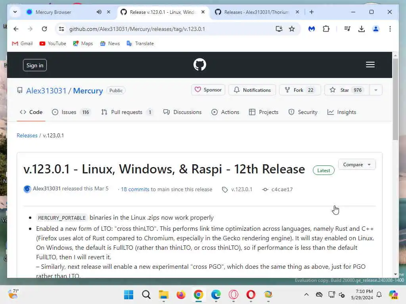Open the Chrome profile avatar
This screenshot has height=304, width=406.
[376, 29]
